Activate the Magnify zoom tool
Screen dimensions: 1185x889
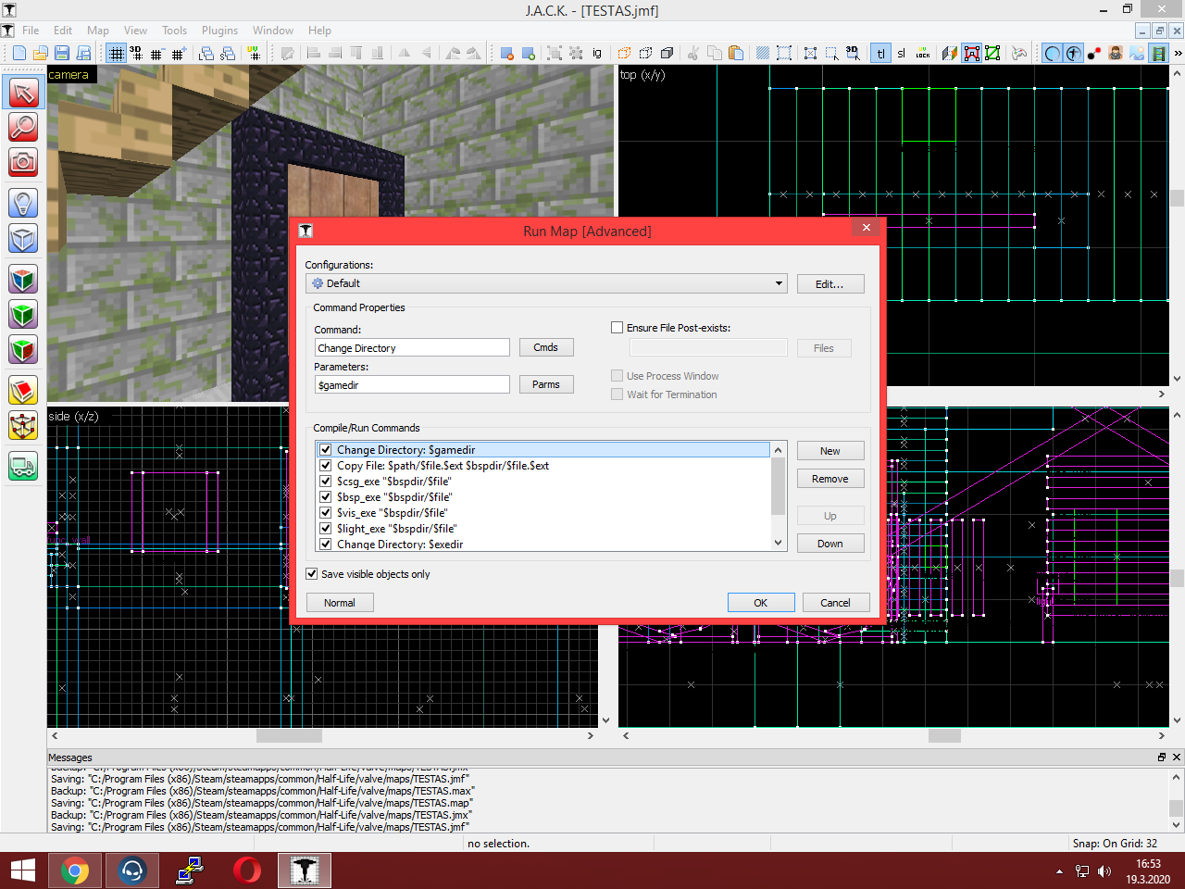click(23, 127)
